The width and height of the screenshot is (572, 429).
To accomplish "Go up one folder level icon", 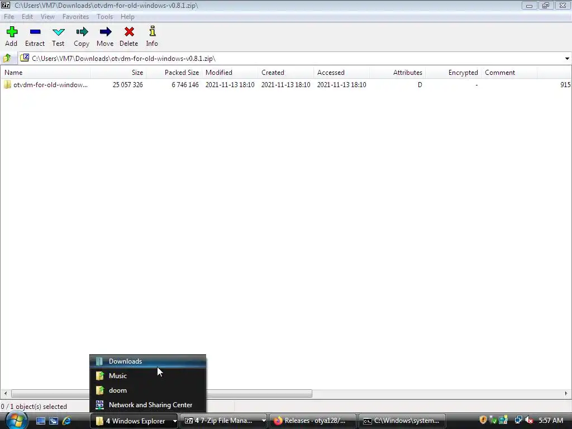I will point(7,58).
